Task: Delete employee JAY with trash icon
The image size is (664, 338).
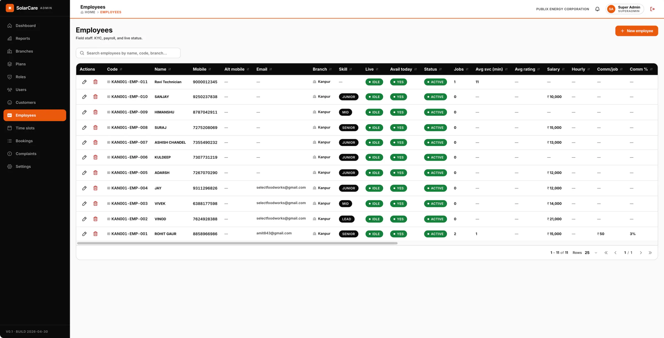Action: point(95,188)
